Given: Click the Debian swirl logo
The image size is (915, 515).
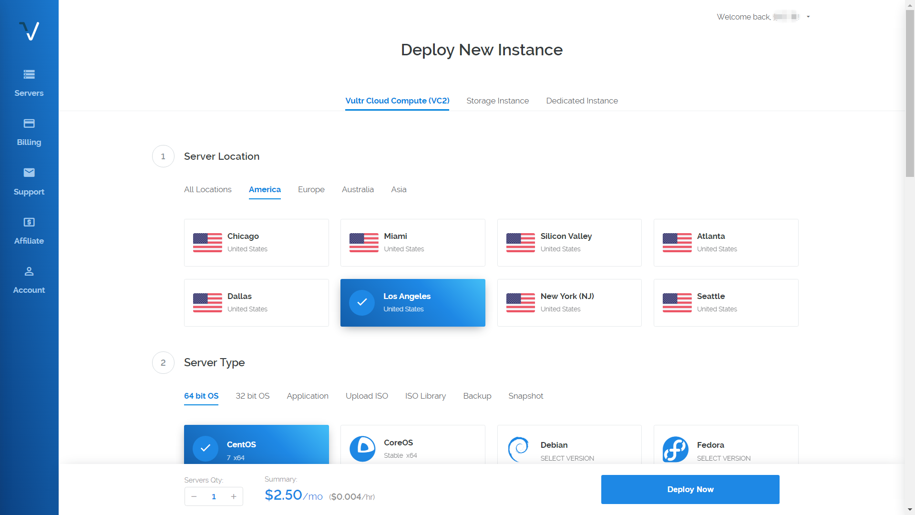Looking at the screenshot, I should pyautogui.click(x=519, y=449).
